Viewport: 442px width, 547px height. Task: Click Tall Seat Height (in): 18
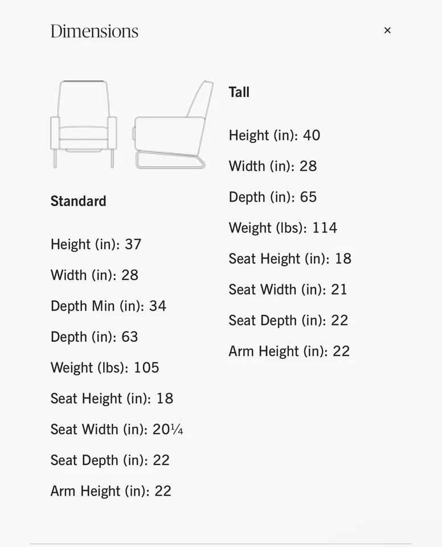(x=290, y=259)
